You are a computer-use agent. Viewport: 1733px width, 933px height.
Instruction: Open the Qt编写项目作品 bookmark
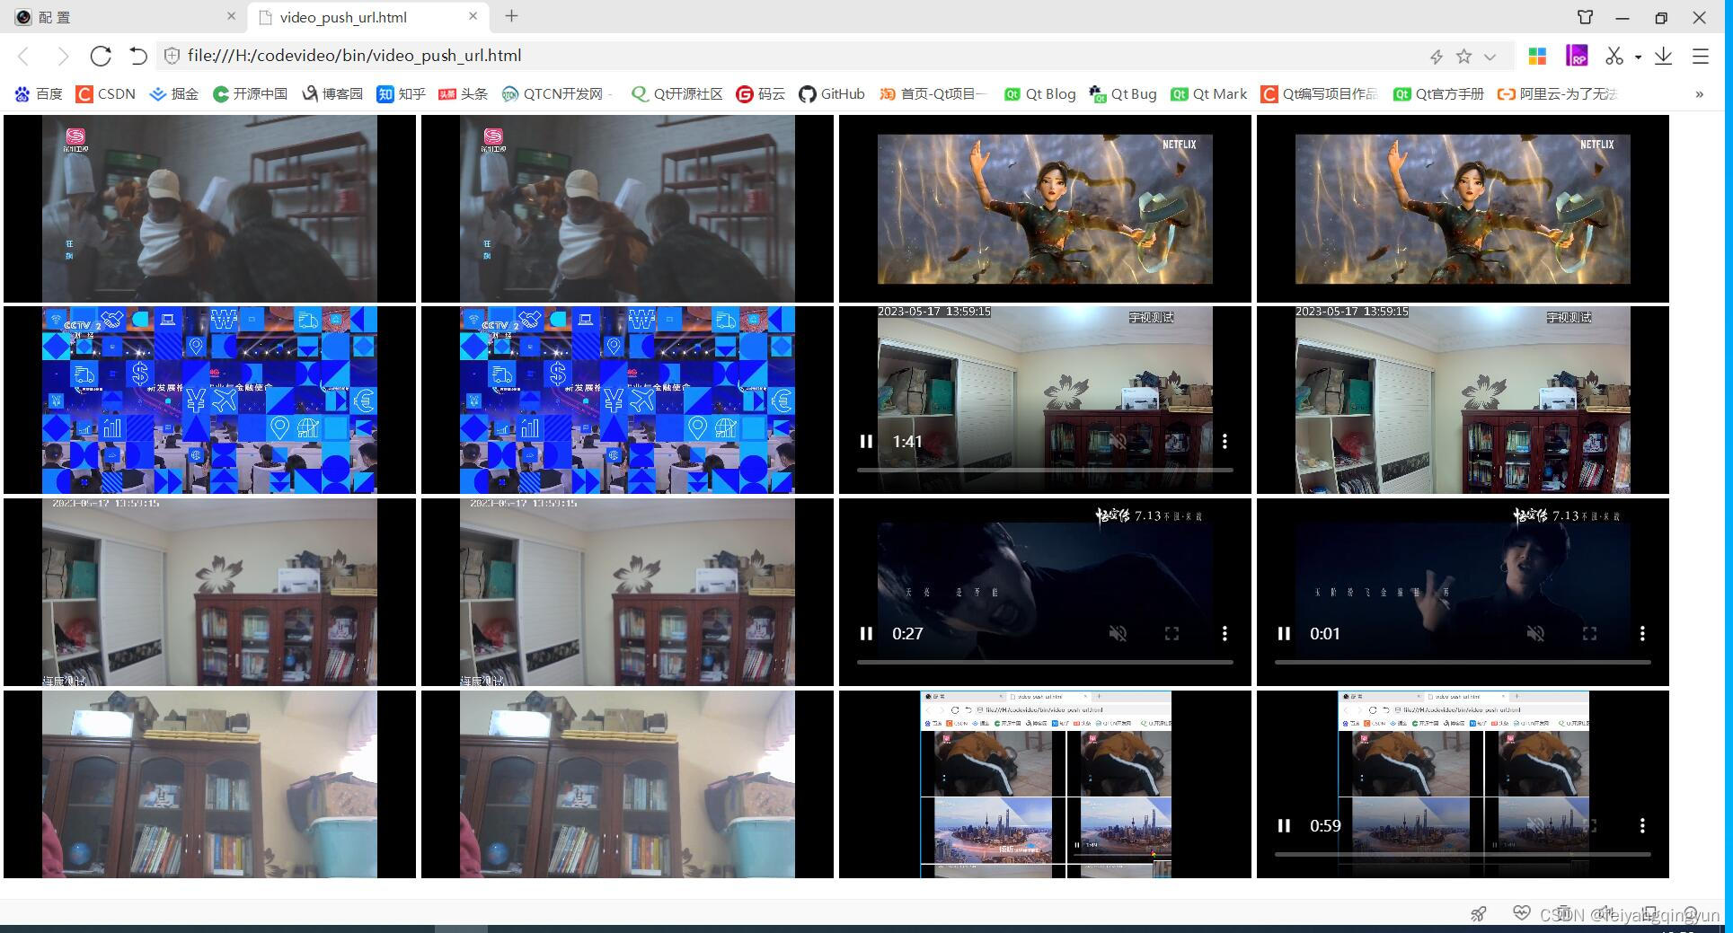click(x=1319, y=93)
